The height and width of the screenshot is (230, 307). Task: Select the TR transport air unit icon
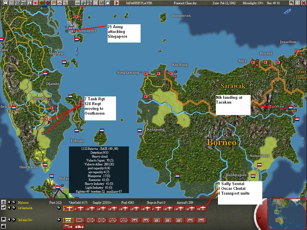[201, 209]
